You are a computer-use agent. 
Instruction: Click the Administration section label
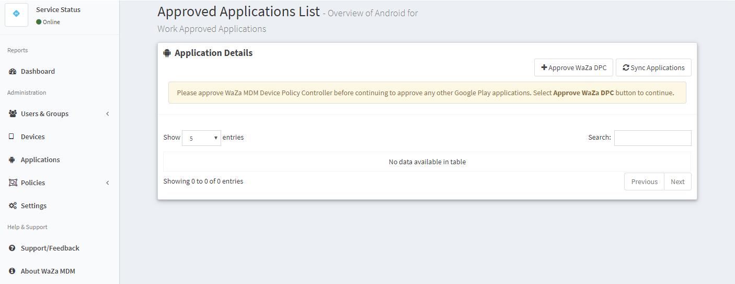[27, 93]
